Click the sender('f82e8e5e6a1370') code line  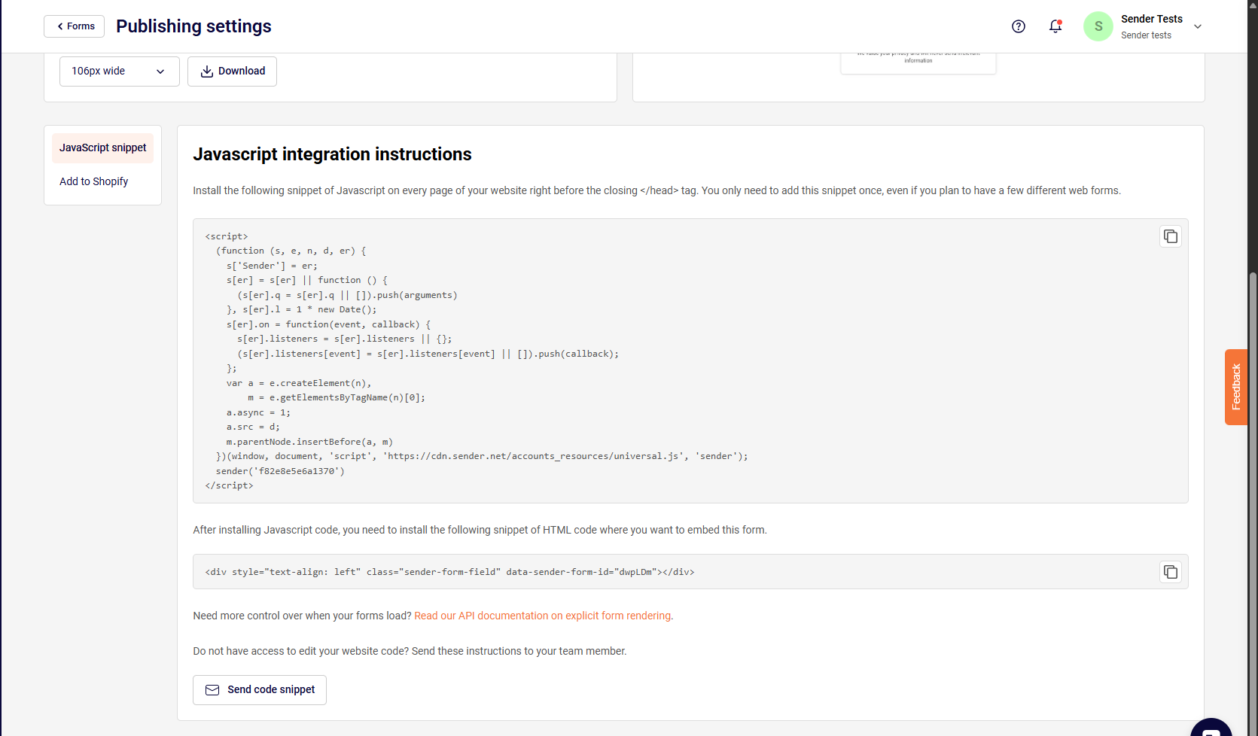point(280,471)
